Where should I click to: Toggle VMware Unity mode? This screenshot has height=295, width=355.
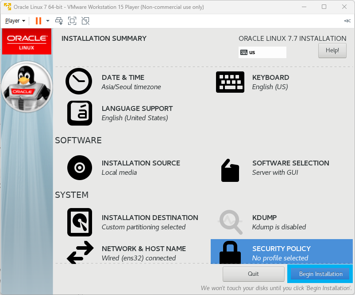[x=85, y=21]
